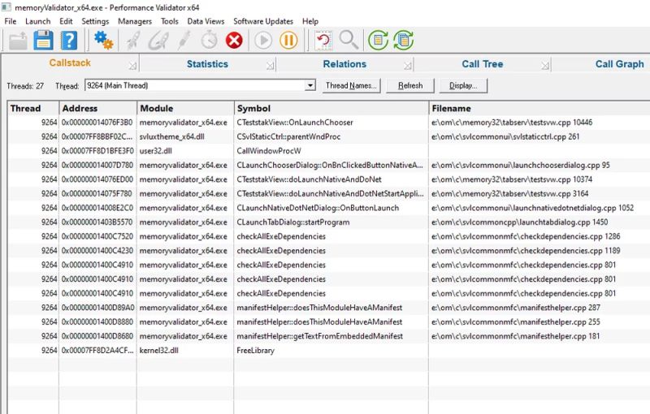Sort by the Filename column header
This screenshot has width=650, height=414.
coord(539,109)
